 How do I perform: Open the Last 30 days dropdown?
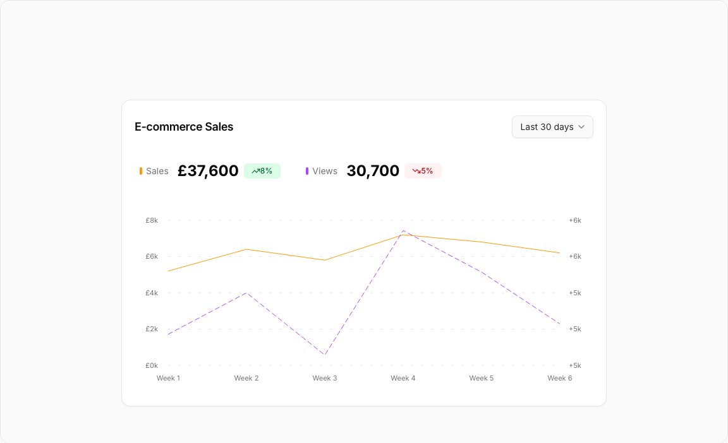tap(552, 127)
